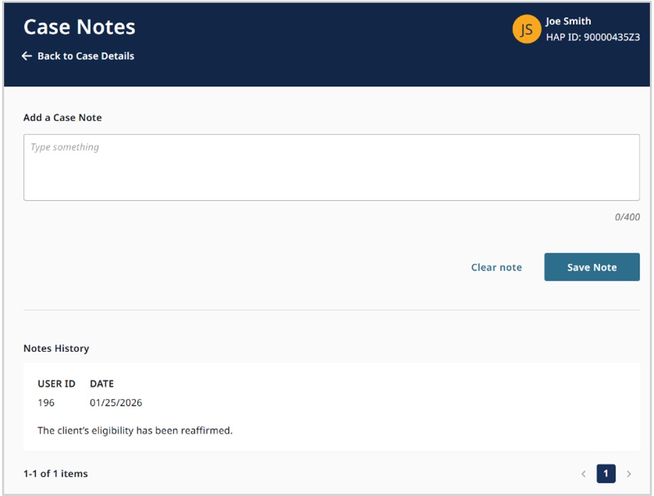
Task: Click the Case Notes page title
Action: 79,27
